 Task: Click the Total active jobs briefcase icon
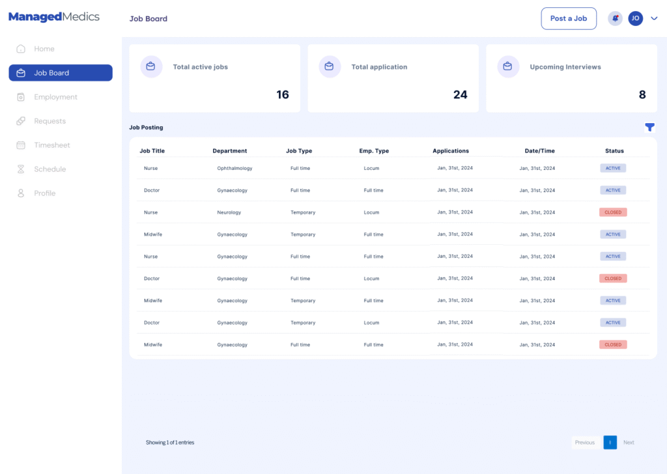coord(151,66)
